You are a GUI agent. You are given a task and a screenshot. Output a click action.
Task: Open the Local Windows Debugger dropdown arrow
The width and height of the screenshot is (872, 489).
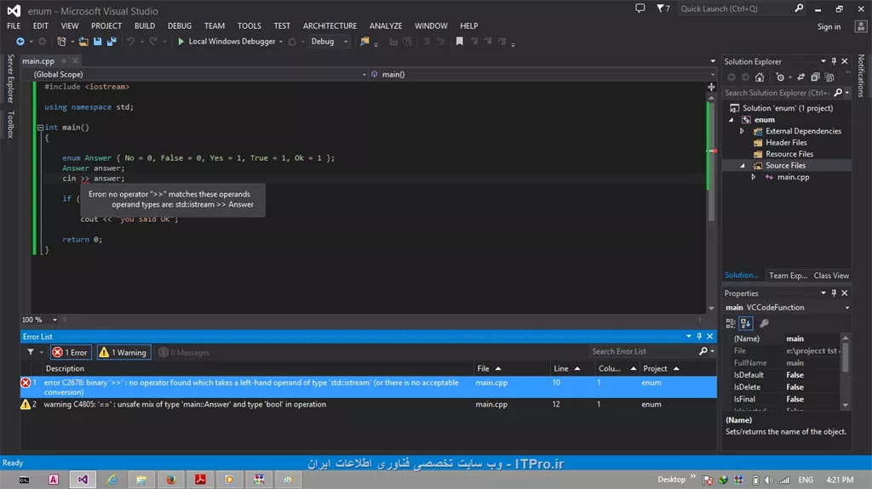pyautogui.click(x=281, y=42)
